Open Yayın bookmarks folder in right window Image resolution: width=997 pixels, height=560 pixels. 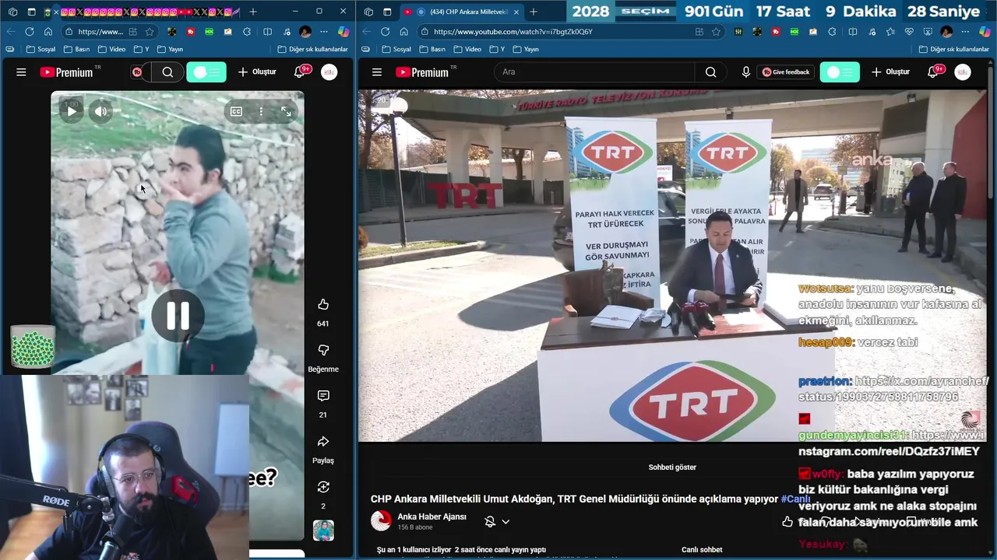point(526,49)
